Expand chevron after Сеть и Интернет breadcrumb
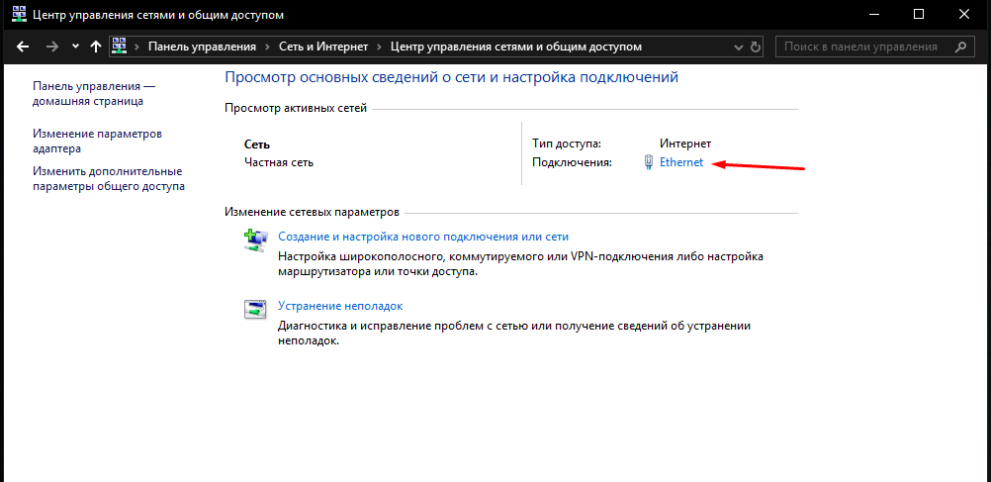 pyautogui.click(x=379, y=47)
